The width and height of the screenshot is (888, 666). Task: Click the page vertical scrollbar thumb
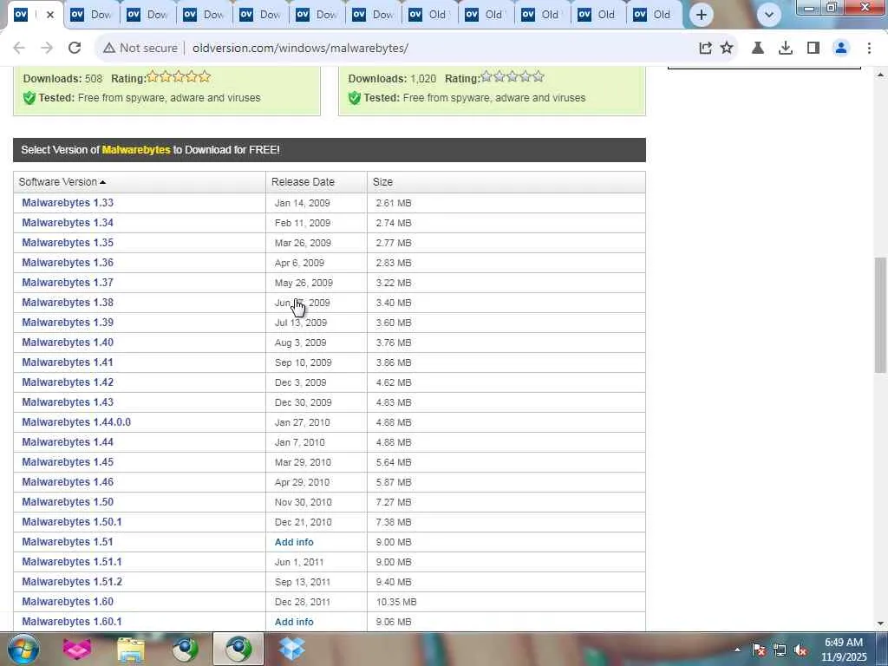[x=880, y=314]
